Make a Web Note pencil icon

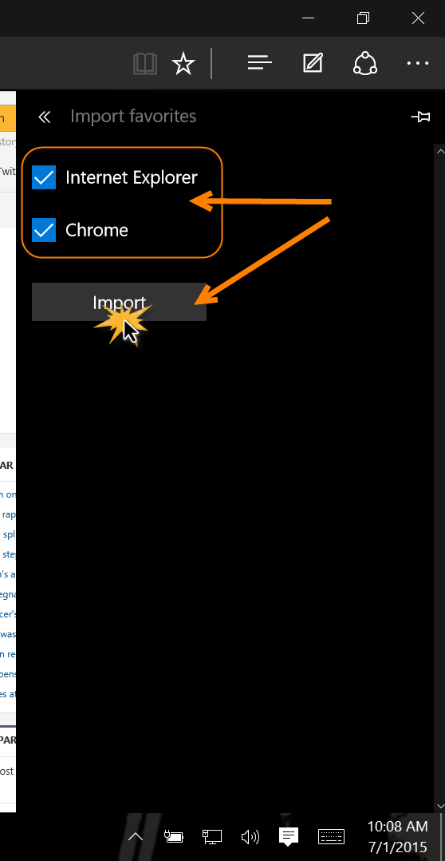(313, 63)
